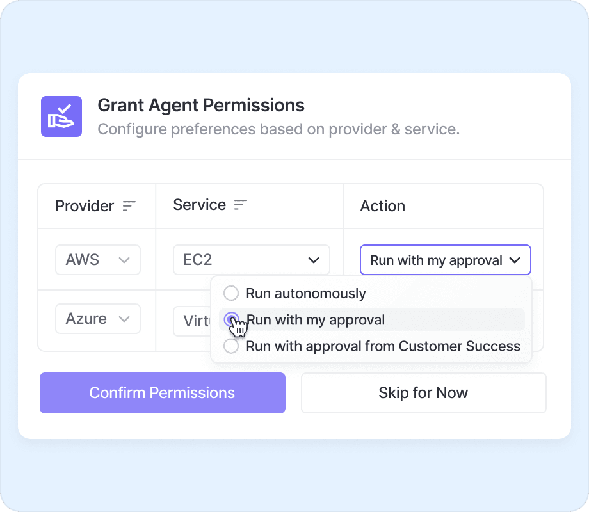Expand the EC2 service dropdown
This screenshot has height=512, width=589.
tap(251, 260)
